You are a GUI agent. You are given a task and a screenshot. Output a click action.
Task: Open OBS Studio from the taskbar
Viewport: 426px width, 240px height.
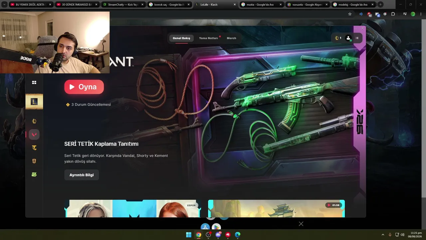[x=208, y=235]
